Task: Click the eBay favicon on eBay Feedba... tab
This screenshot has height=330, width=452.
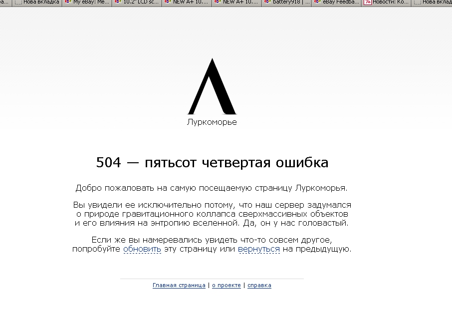Action: point(317,2)
